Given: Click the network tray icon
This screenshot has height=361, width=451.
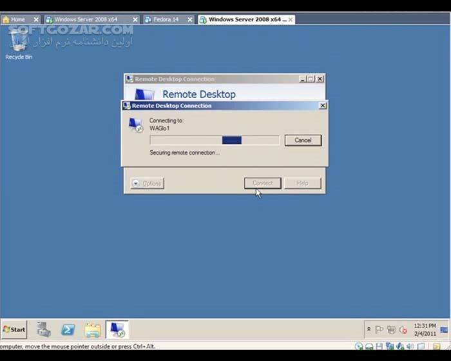Looking at the screenshot, I should 391,329.
